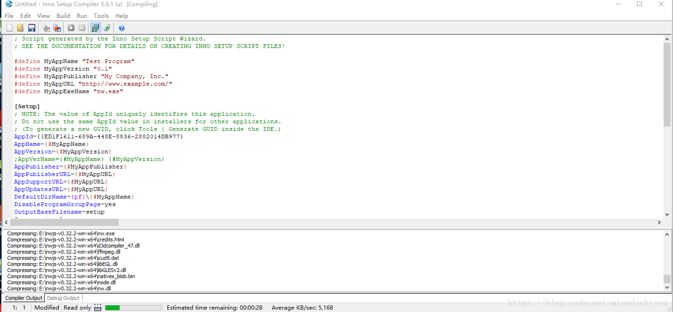The height and width of the screenshot is (312, 673).
Task: Click the AppPublisher= line
Action: [x=70, y=167]
